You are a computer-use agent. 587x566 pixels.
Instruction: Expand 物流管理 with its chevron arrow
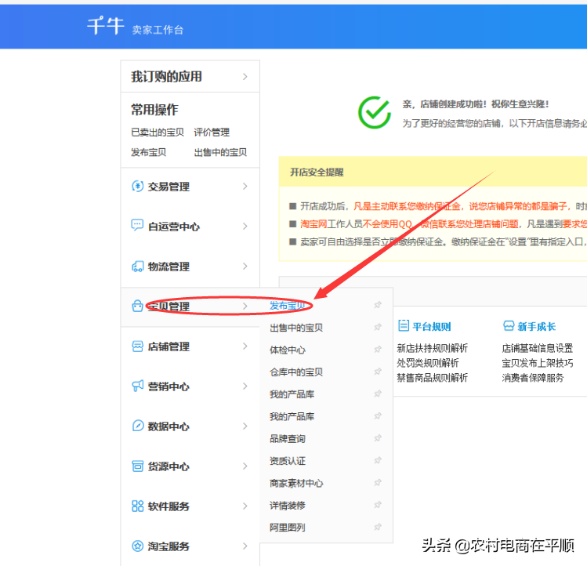coord(245,266)
